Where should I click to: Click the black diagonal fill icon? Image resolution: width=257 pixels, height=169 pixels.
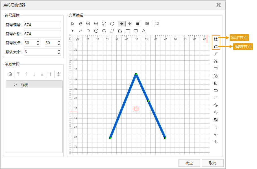216,120
